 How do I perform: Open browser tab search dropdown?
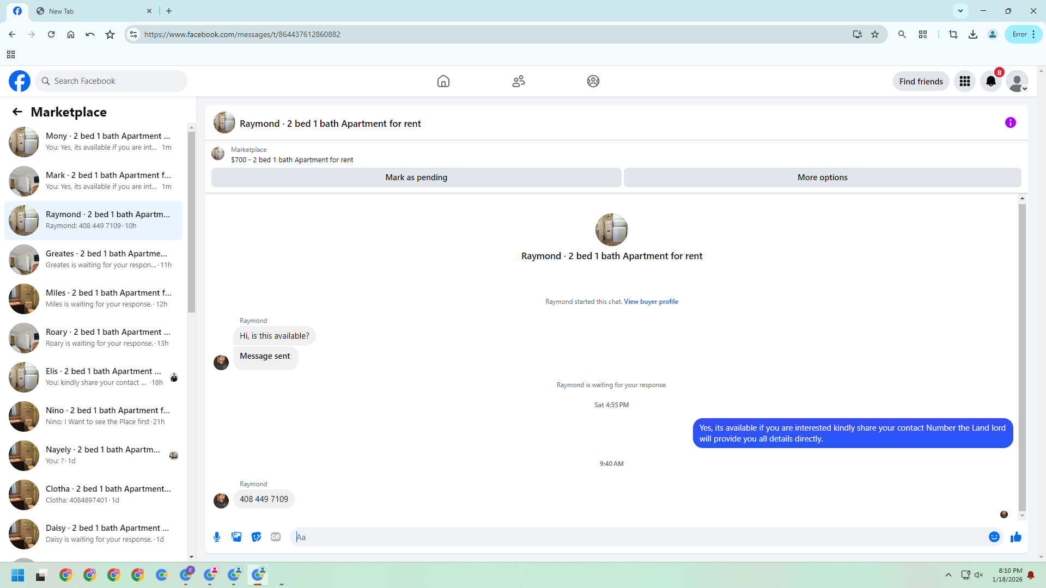pyautogui.click(x=960, y=11)
